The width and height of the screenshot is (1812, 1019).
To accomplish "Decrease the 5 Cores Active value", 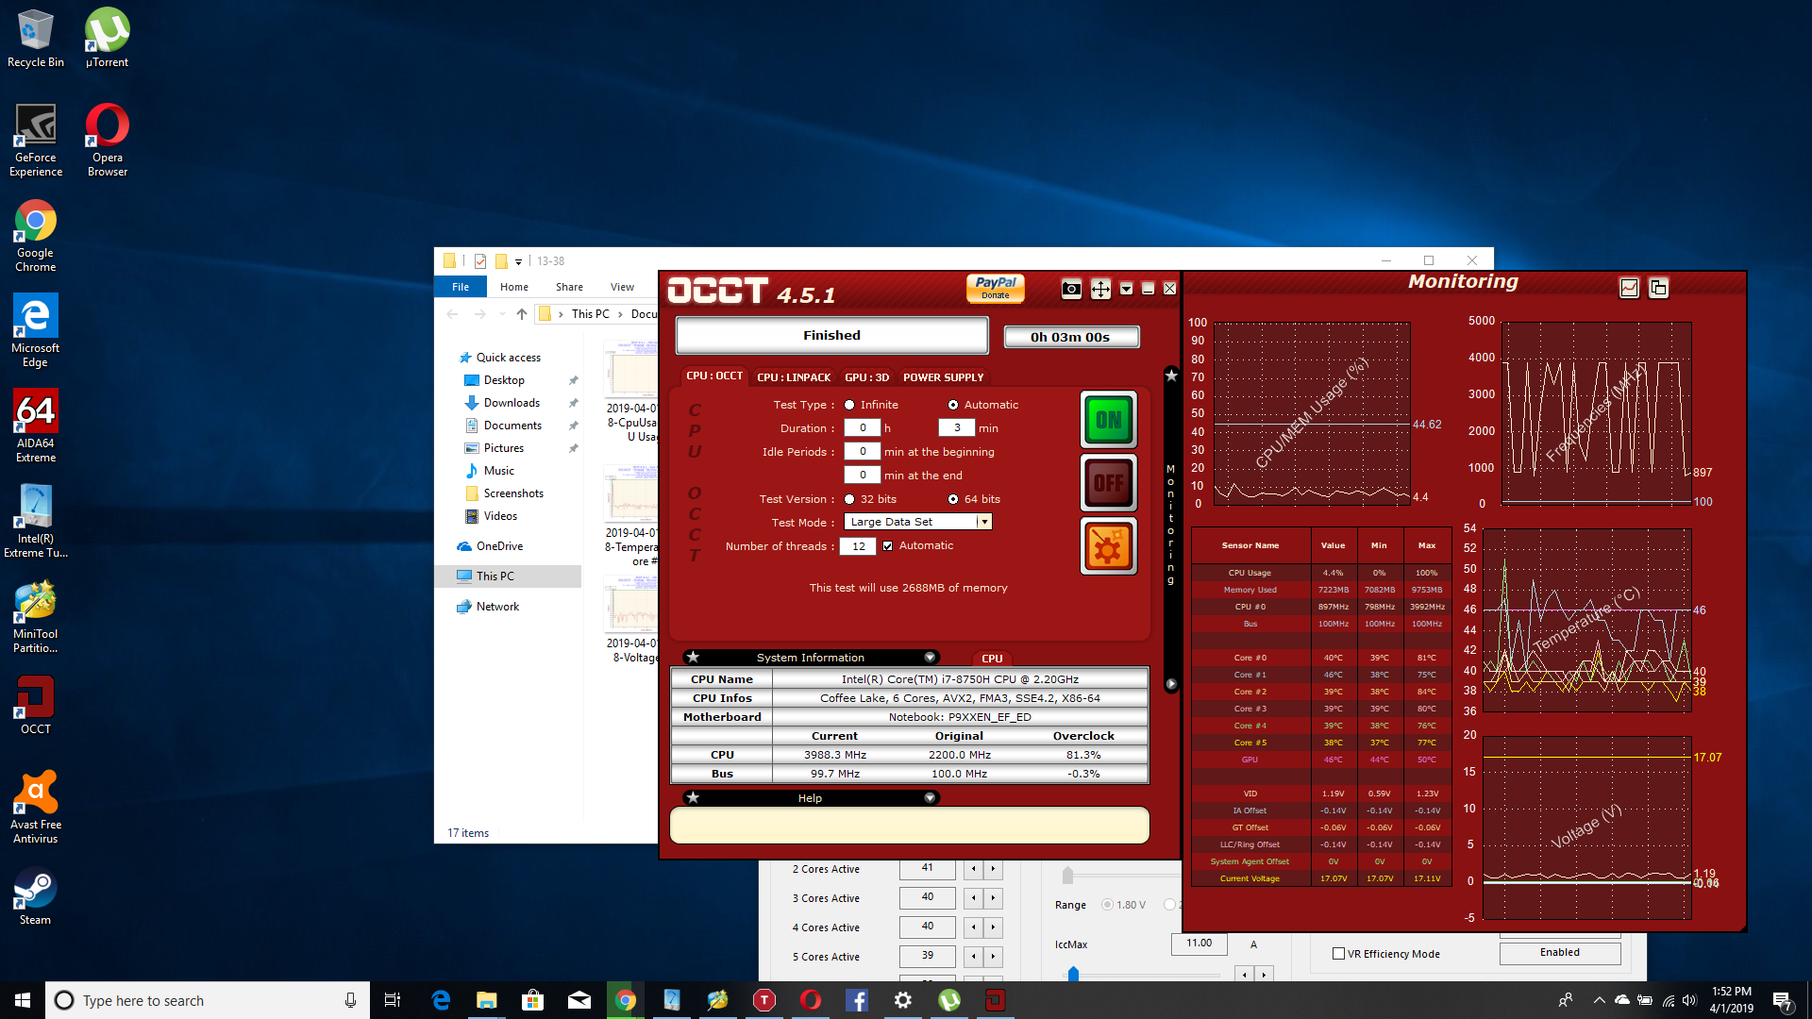I will pos(973,956).
